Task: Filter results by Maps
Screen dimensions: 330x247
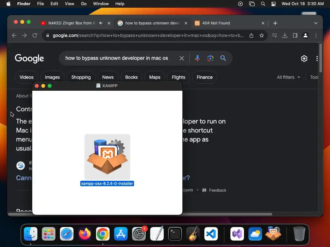Action: 155,77
